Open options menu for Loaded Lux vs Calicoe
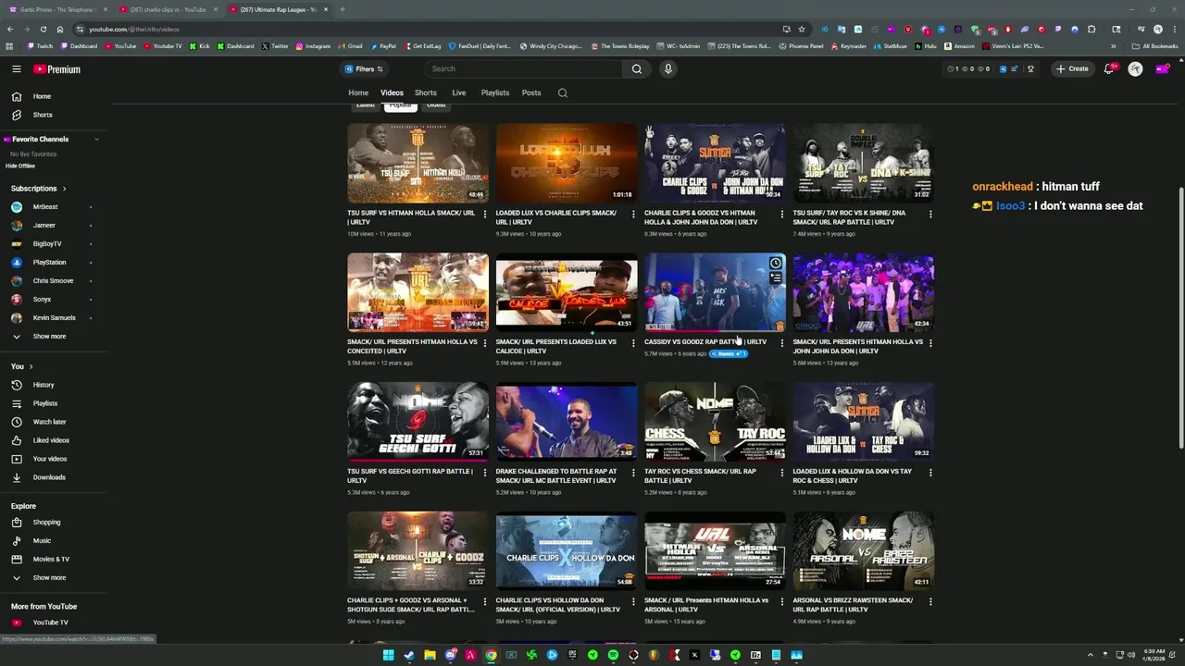Viewport: 1185px width, 666px height. [633, 342]
